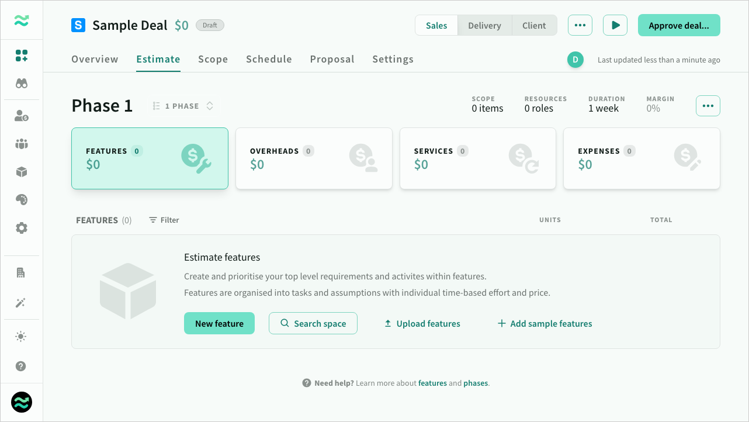Open the color palette icon in sidebar
Image resolution: width=749 pixels, height=422 pixels.
[x=22, y=200]
